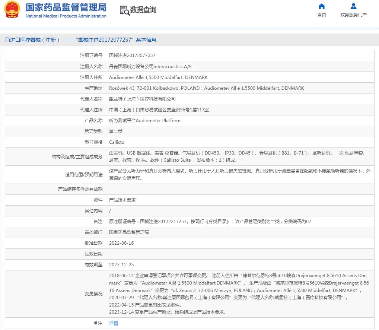Click the 批准日期 row label

tap(93, 243)
